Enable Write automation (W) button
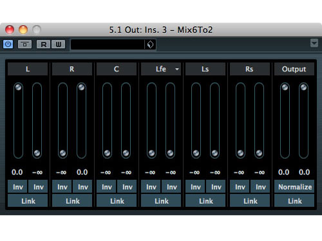 click(58, 44)
